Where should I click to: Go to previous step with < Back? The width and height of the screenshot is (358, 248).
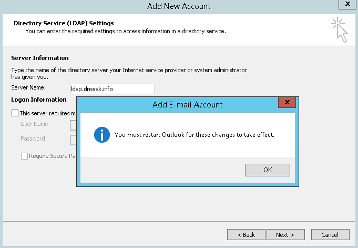coord(246,234)
